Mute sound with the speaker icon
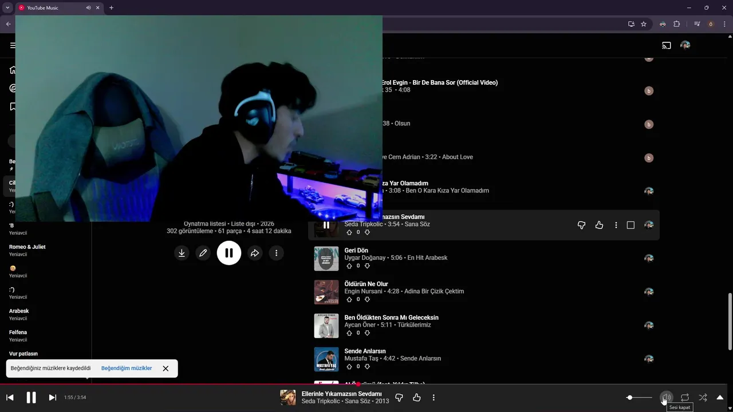 tap(667, 398)
